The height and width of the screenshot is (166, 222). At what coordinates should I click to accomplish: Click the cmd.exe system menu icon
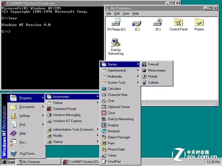[x=4, y=3]
